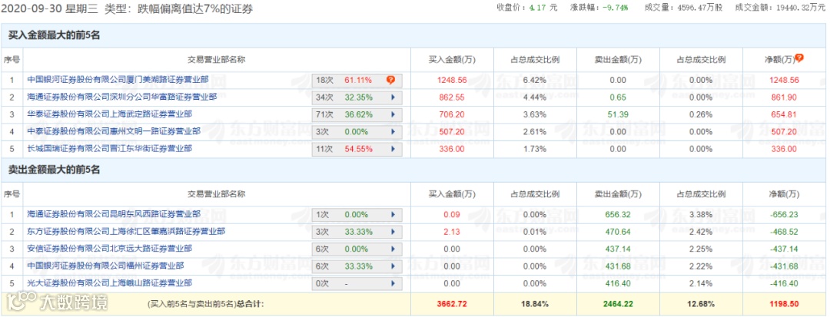Select net amount 654.81 cell

784,114
